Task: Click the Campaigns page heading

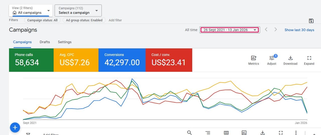Action: point(23,30)
